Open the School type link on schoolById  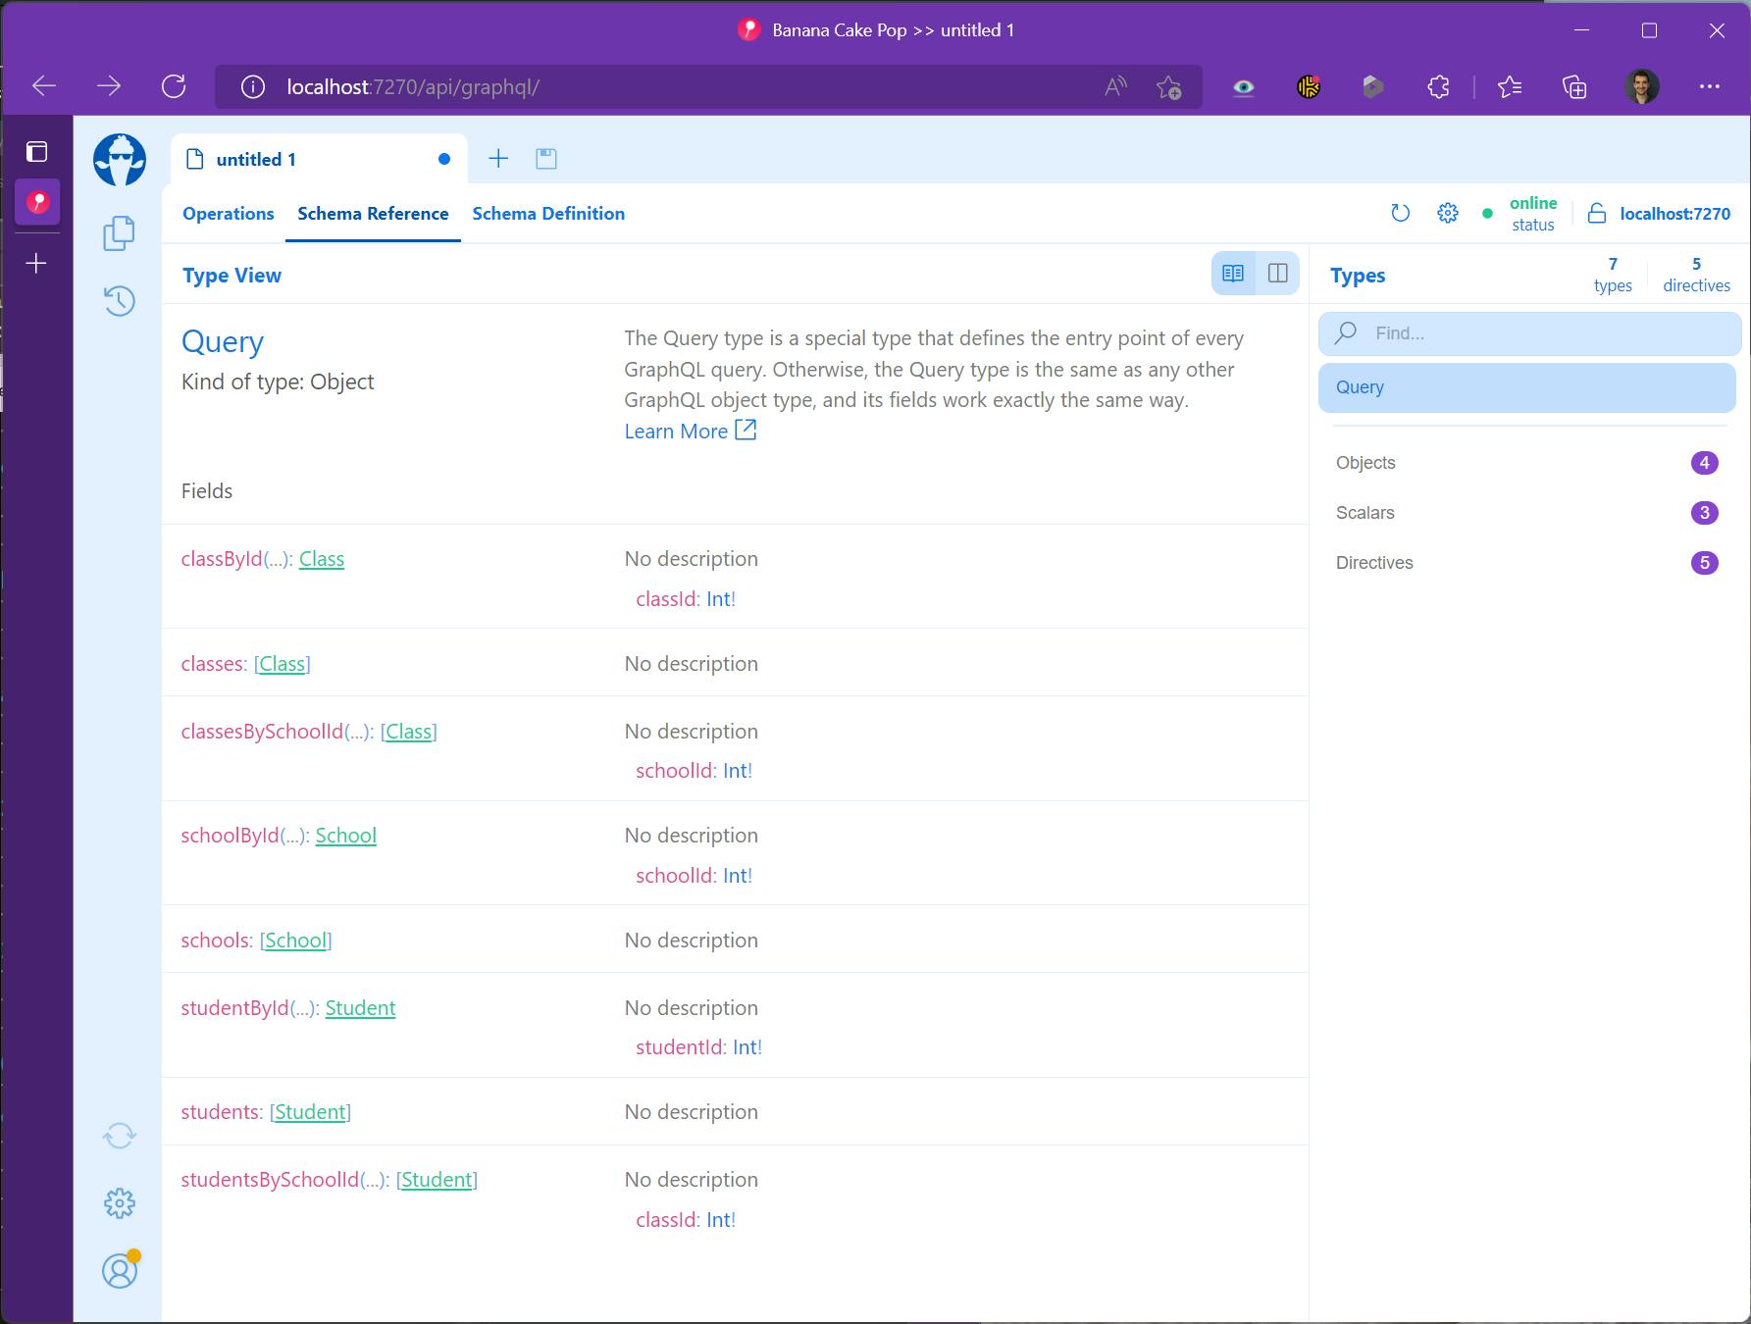(x=345, y=836)
